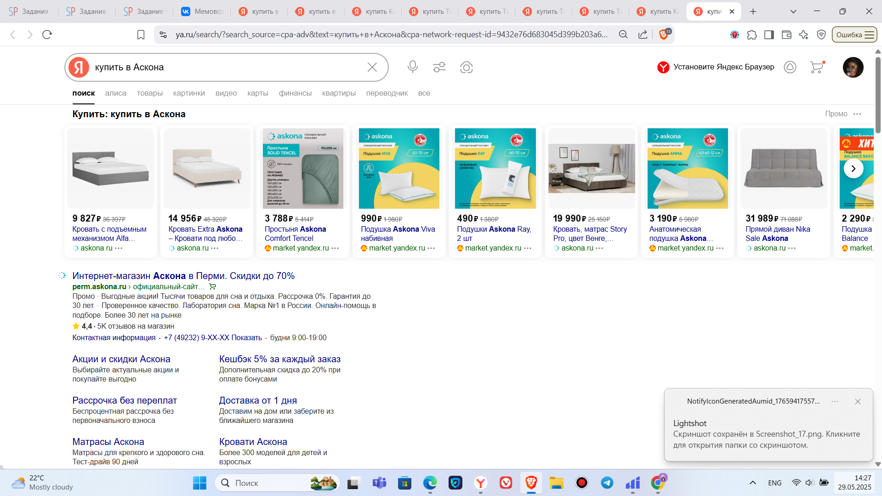882x496 pixels.
Task: Open the Кровати Аскона link
Action: pyautogui.click(x=253, y=442)
